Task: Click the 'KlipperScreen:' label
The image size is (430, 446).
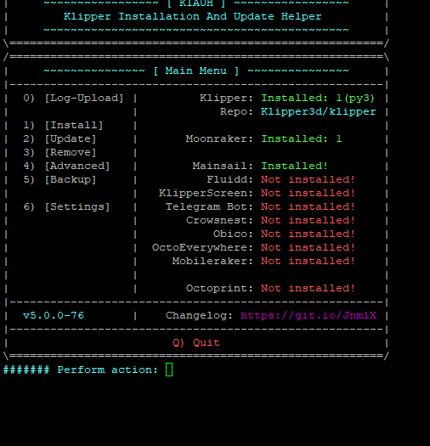Action: pos(206,194)
